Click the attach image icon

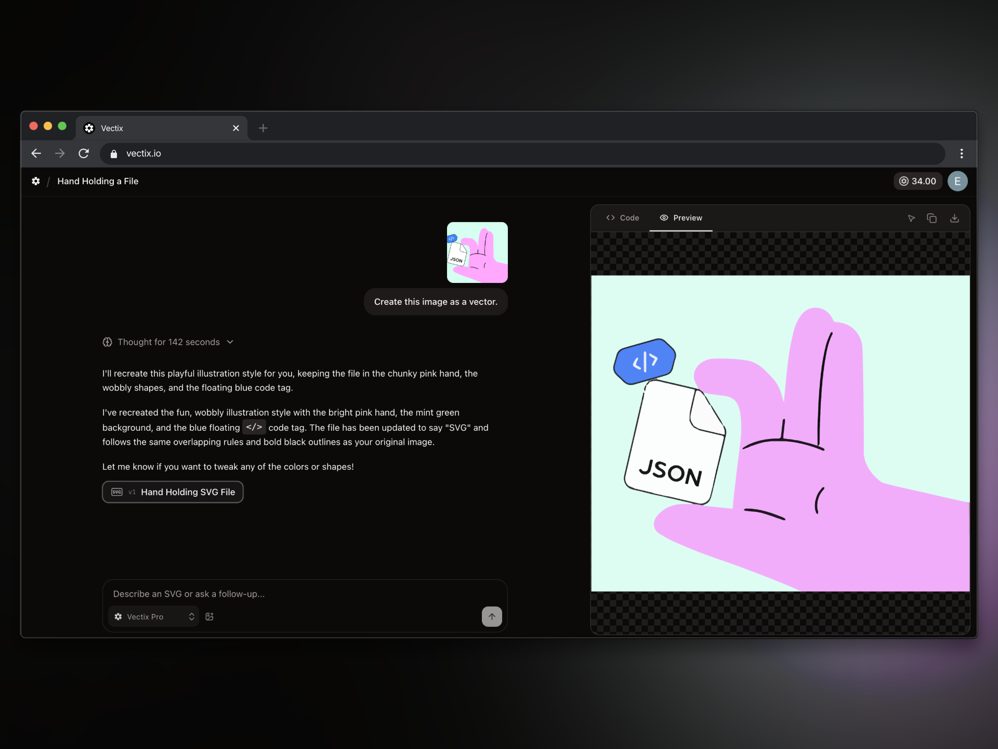click(x=209, y=616)
